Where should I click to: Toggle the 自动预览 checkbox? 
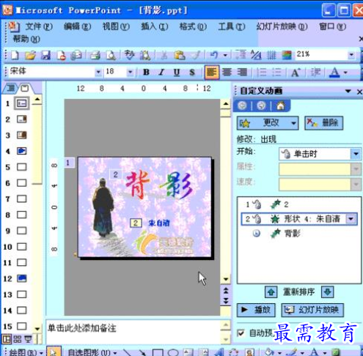point(241,333)
